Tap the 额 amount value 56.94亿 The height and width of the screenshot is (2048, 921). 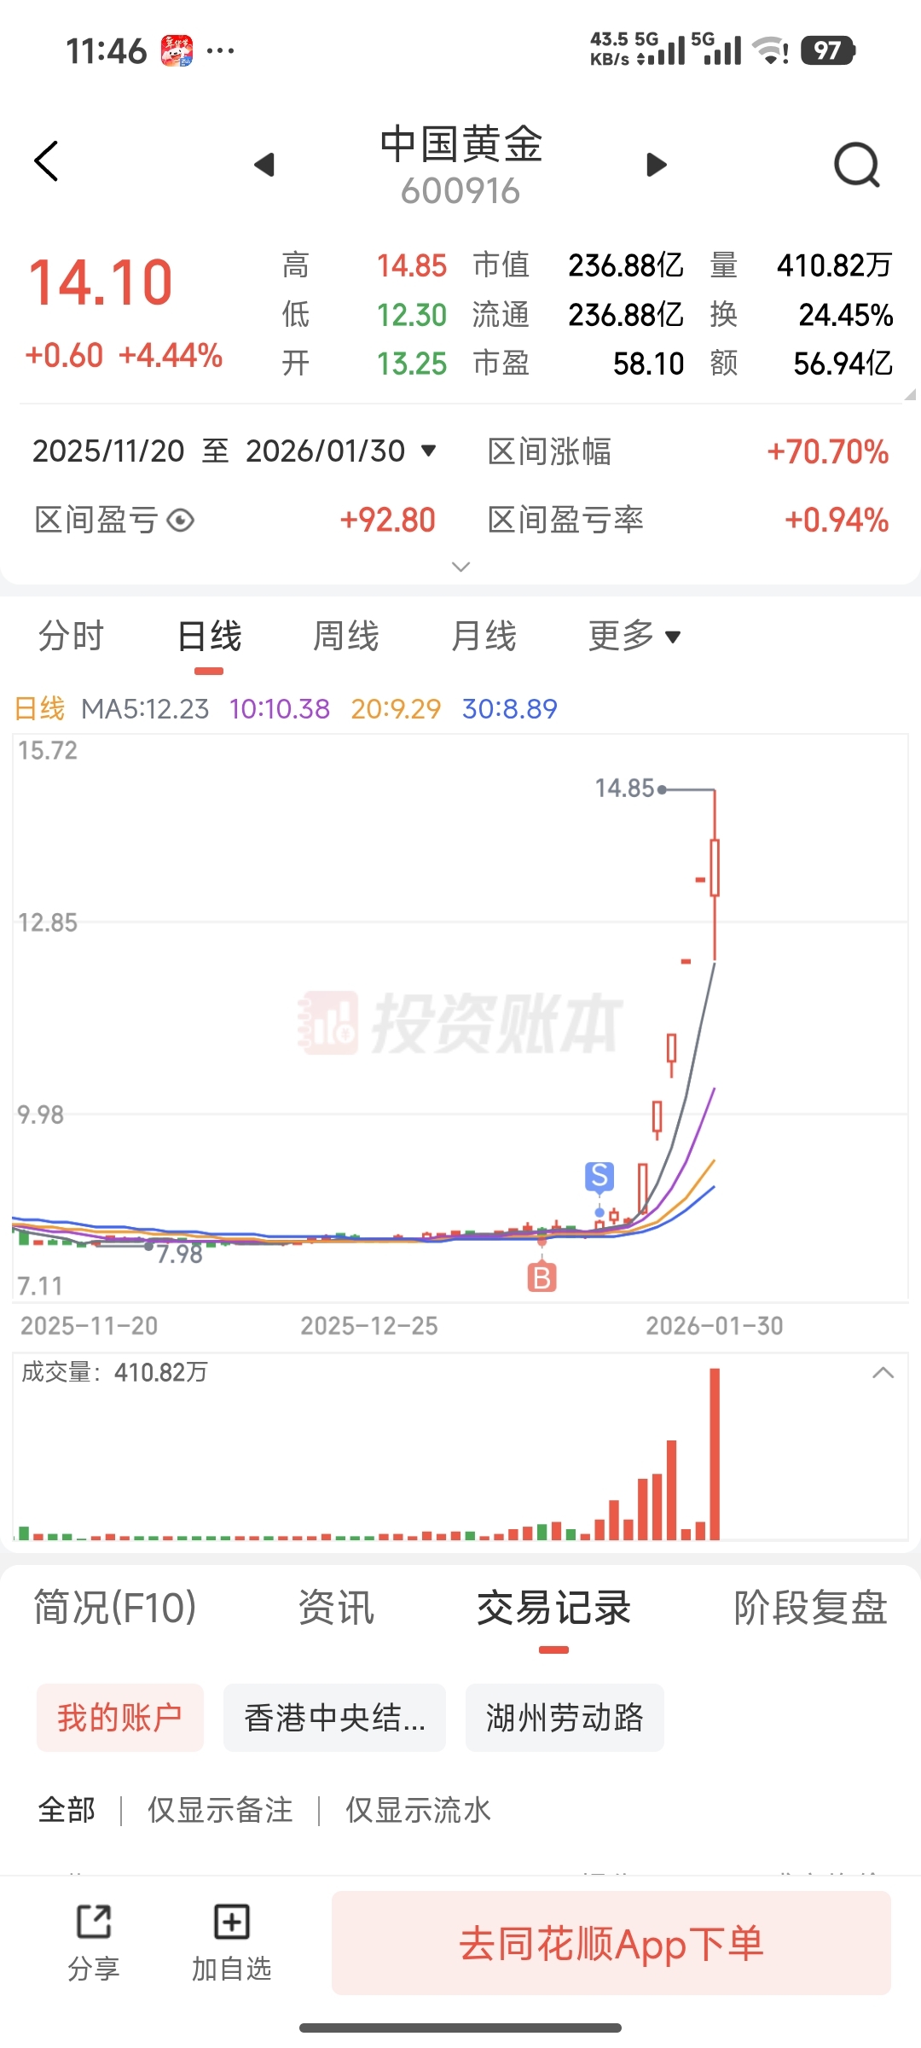[x=843, y=364]
